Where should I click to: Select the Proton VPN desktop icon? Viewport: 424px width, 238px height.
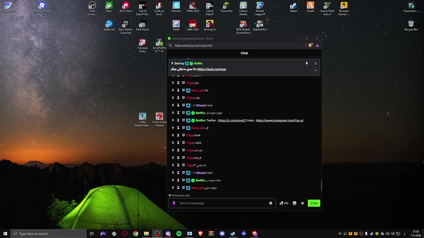click(8, 7)
